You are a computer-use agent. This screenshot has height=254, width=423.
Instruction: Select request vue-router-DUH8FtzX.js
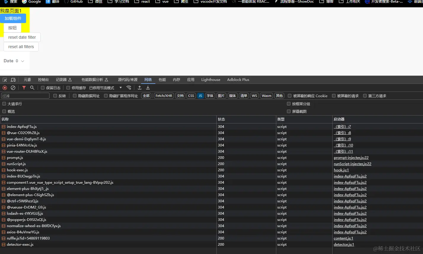[x=27, y=152]
